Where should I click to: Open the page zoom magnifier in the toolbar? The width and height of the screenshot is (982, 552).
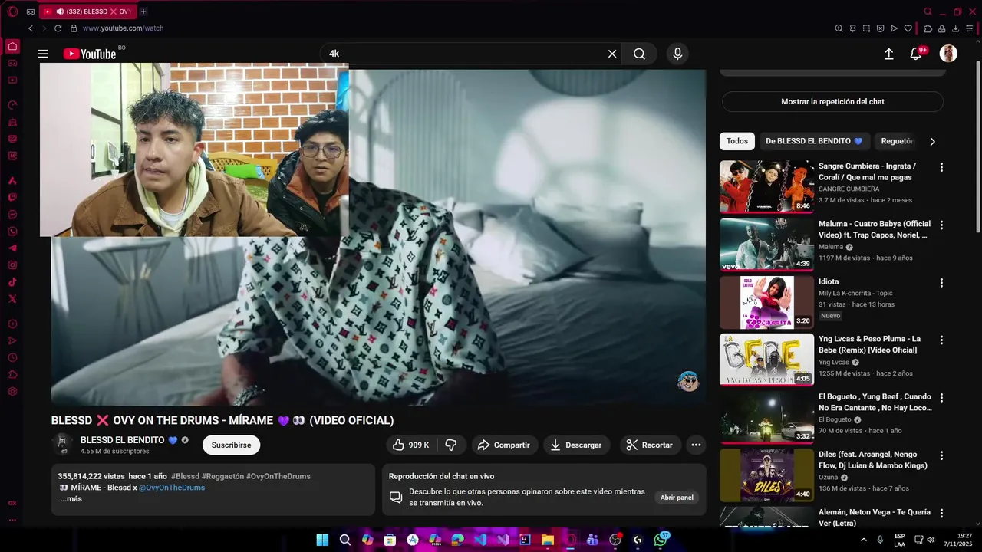pos(839,28)
